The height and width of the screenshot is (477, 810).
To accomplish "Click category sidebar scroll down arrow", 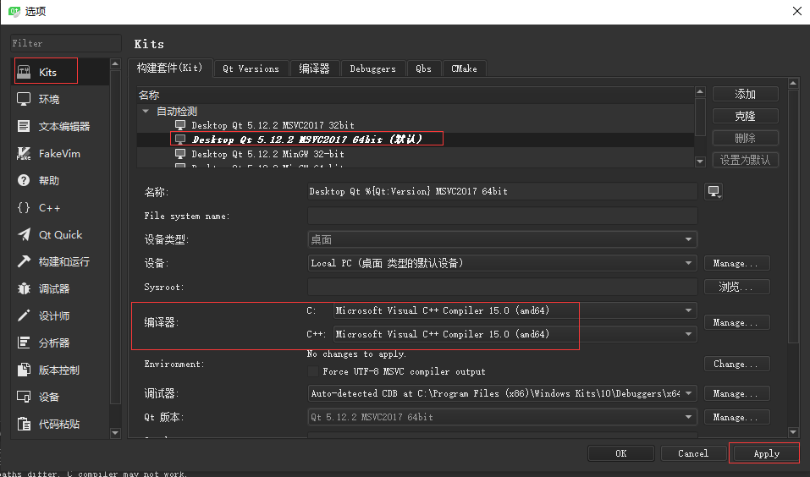I will pyautogui.click(x=115, y=433).
